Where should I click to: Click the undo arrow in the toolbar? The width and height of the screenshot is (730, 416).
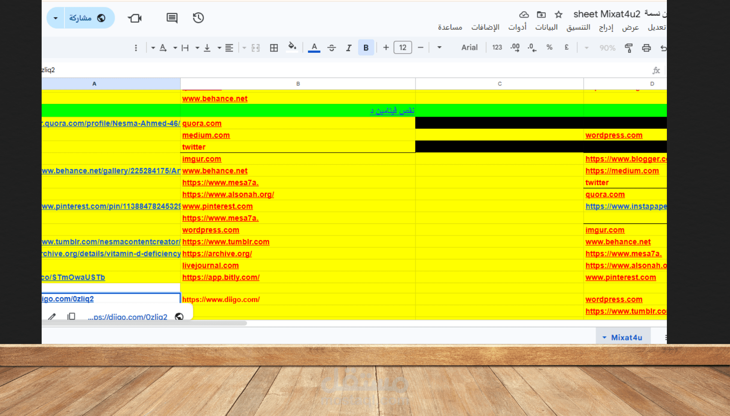(663, 48)
